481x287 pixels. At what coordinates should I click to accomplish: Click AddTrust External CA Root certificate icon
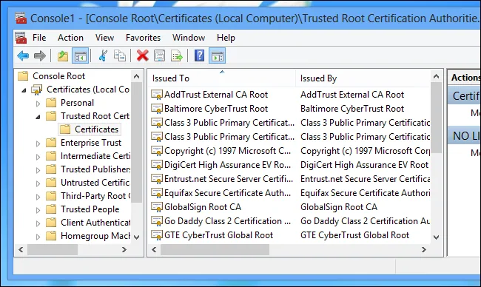pyautogui.click(x=157, y=95)
